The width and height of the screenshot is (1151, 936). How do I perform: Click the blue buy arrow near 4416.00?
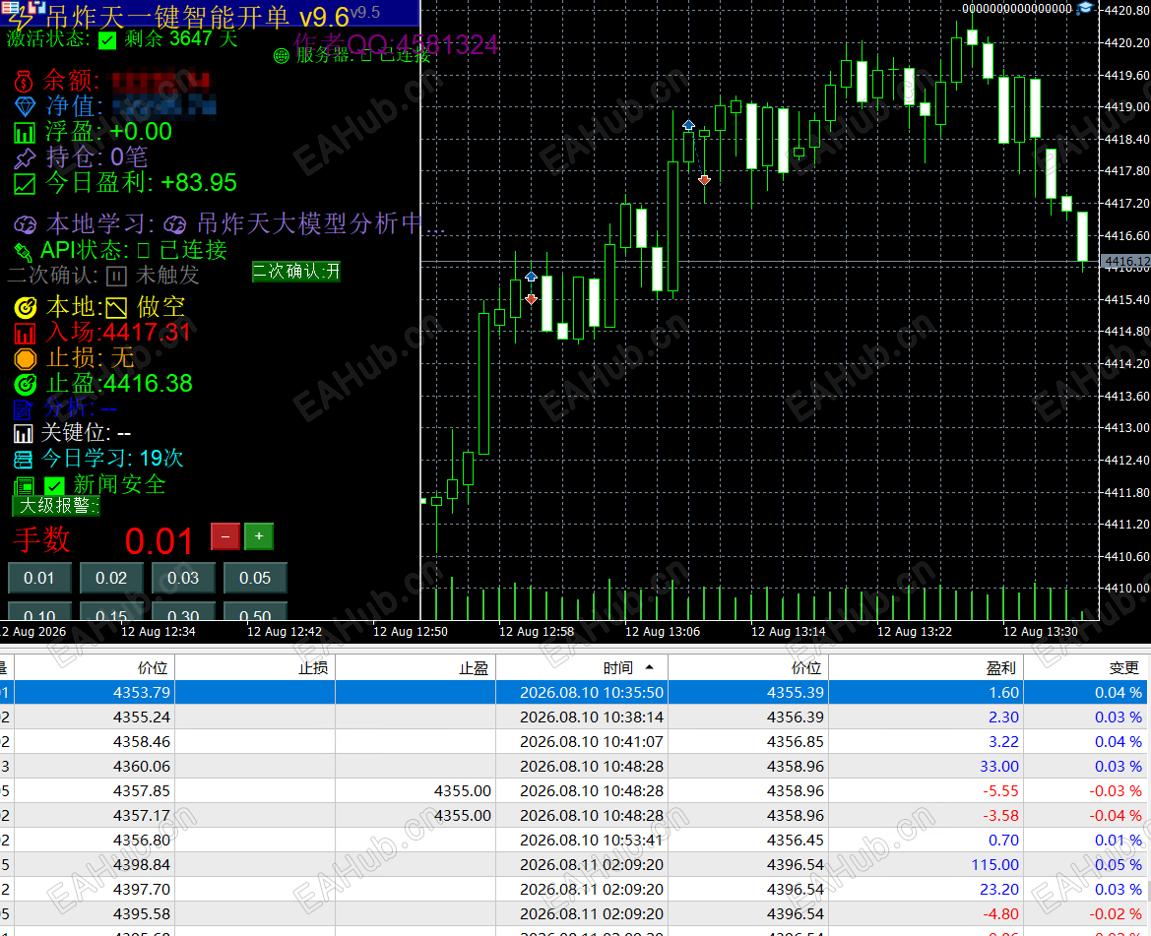531,277
